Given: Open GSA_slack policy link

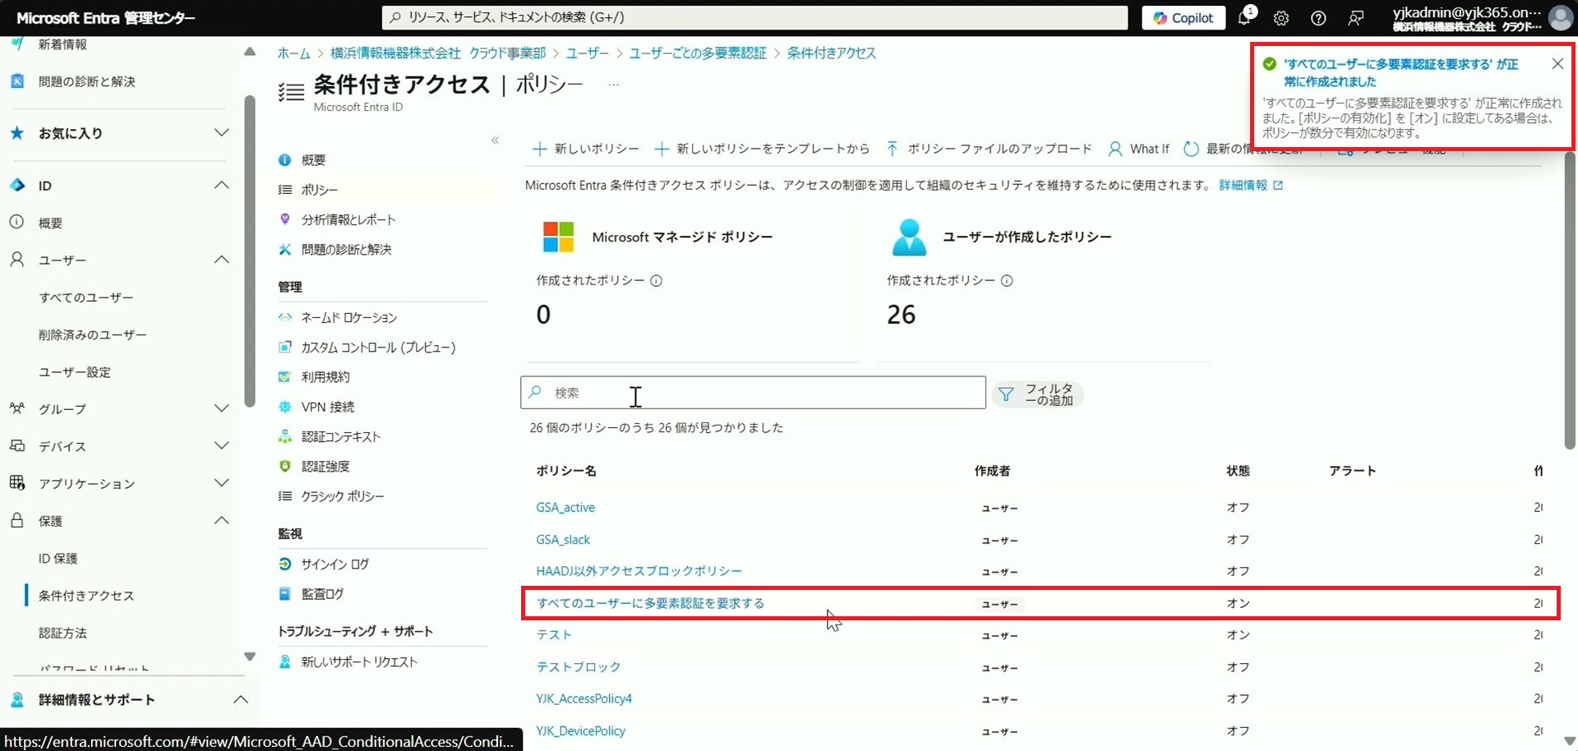Looking at the screenshot, I should [x=563, y=540].
